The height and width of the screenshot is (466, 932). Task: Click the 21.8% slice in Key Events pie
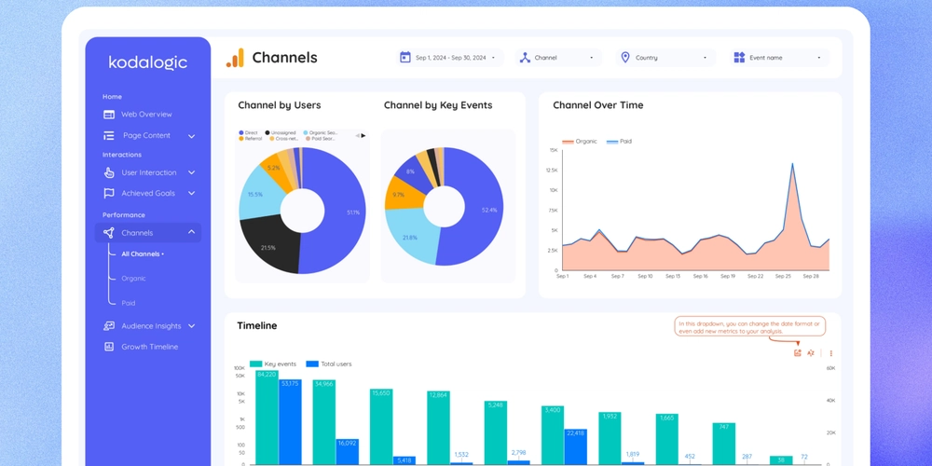coord(411,237)
